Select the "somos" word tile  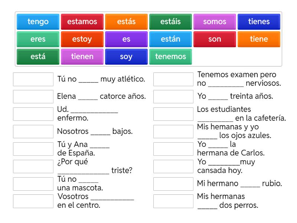(215, 22)
